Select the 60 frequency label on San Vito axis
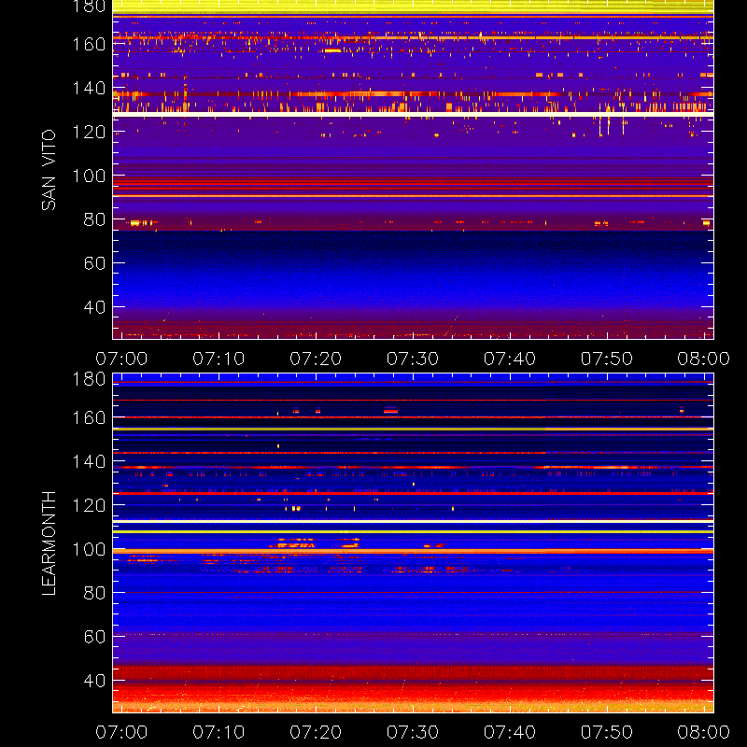 94,263
